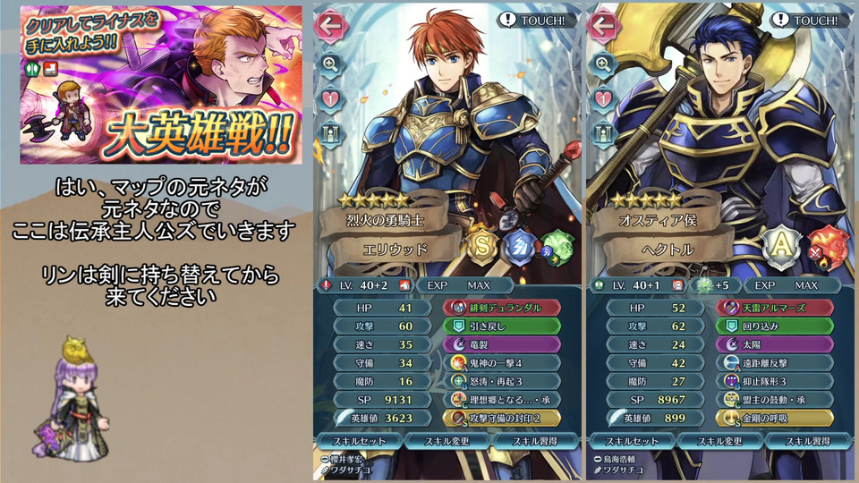859x483 pixels.
Task: Tap Hector's red fire blessing icon
Action: 827,250
